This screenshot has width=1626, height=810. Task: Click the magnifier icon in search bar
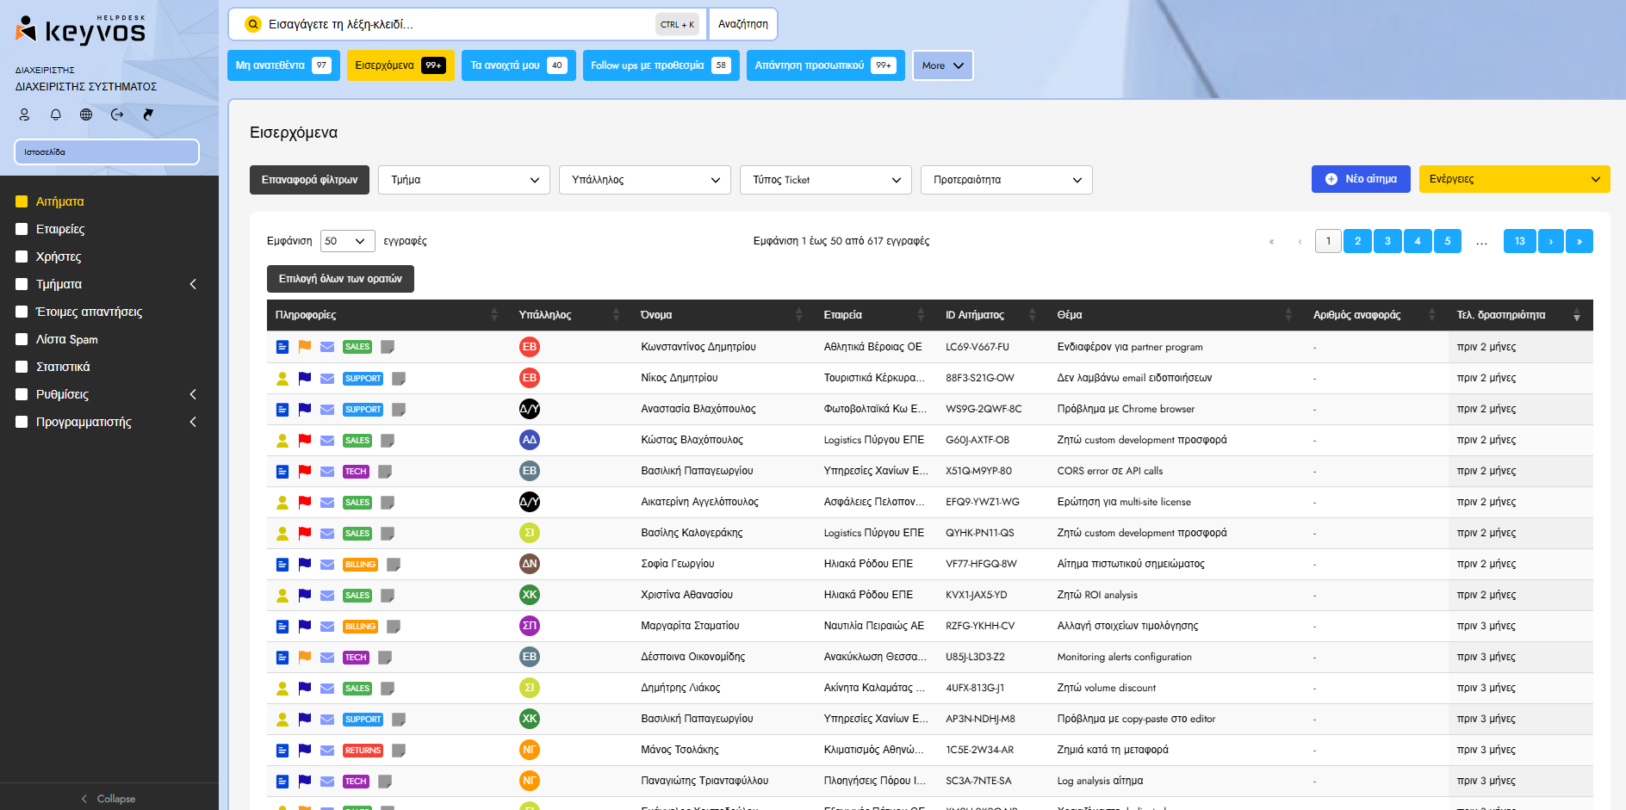[253, 24]
